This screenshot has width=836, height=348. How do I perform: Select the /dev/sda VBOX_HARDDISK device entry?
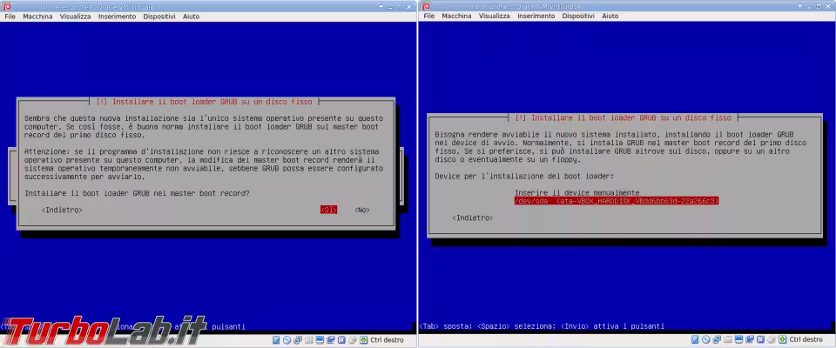[x=616, y=200]
